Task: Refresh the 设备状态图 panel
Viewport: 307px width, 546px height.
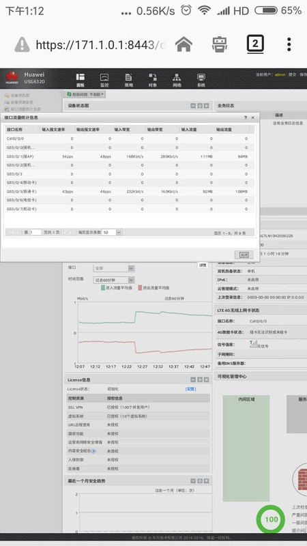Action: [x=200, y=106]
